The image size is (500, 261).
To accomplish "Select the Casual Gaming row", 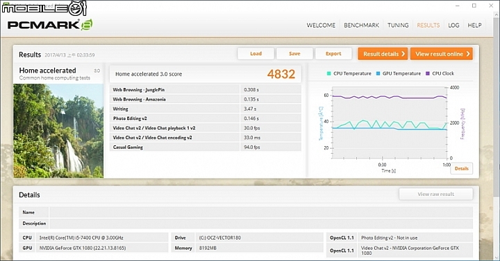I will (206, 147).
